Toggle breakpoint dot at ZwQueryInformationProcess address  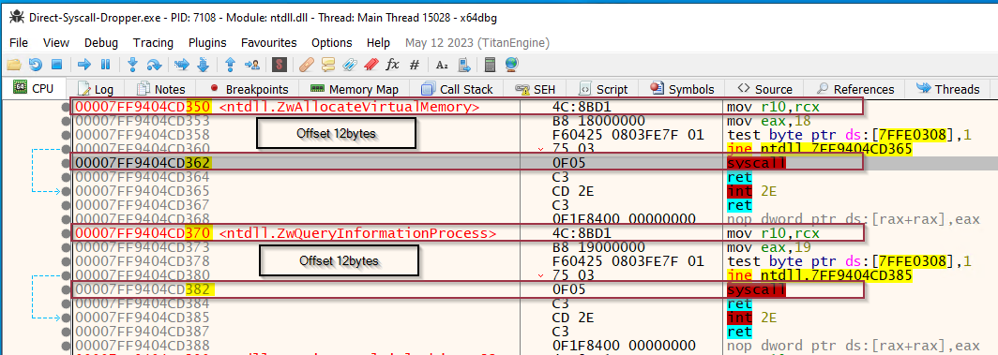66,233
